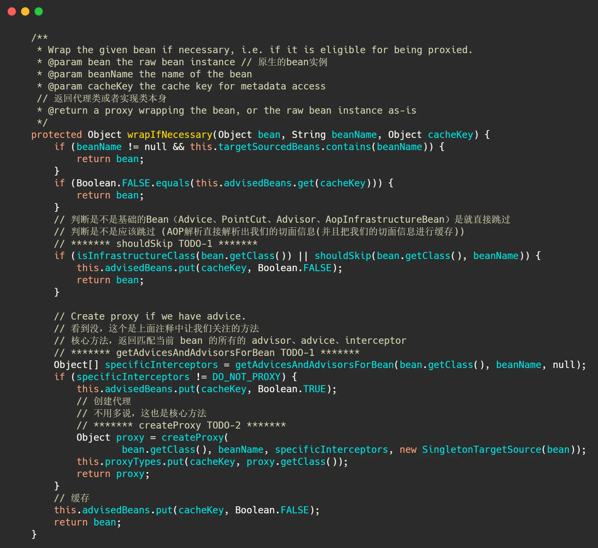Click the 'Wrap the given bean if necessary' Javadoc line
Screen dimensions: 598x548
coord(255,50)
